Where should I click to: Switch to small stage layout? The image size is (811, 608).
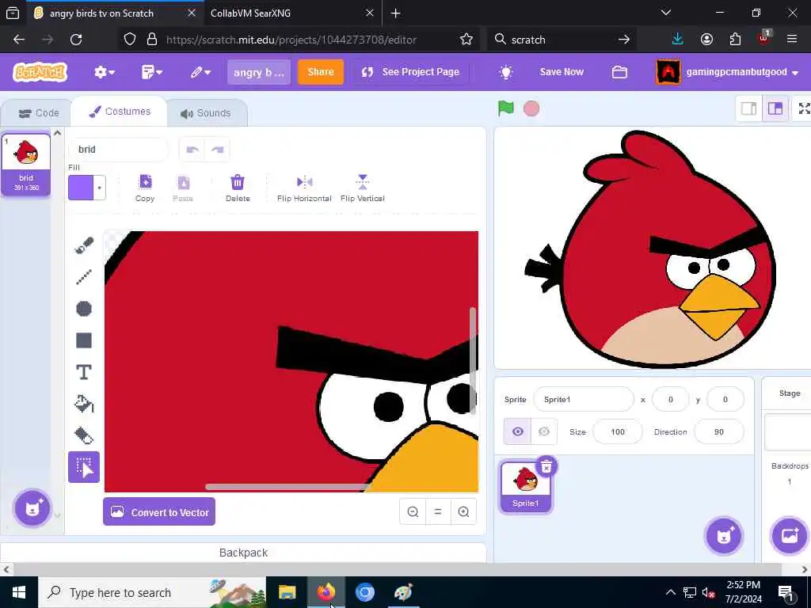[749, 108]
